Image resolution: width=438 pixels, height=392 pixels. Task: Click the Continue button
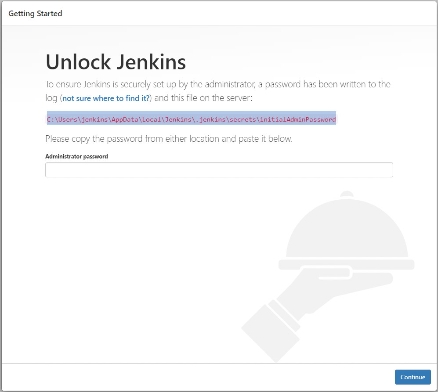[x=413, y=377]
